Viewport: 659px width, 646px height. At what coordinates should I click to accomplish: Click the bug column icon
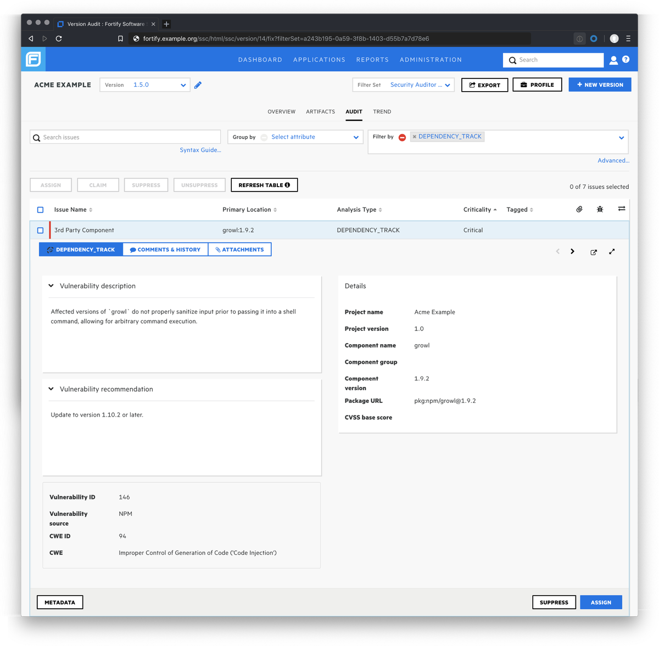600,209
